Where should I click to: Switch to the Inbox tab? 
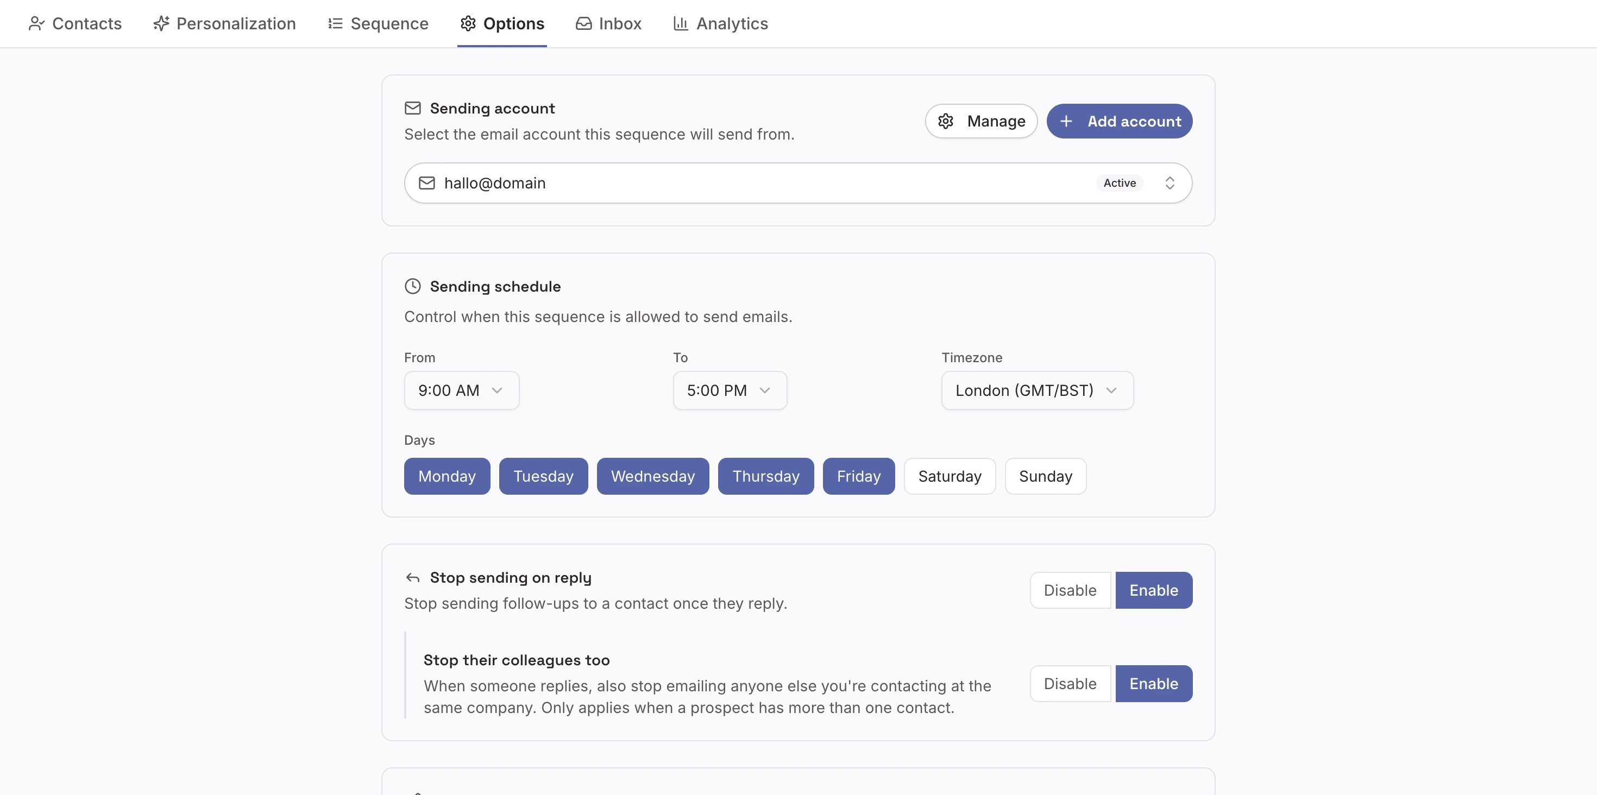[608, 23]
